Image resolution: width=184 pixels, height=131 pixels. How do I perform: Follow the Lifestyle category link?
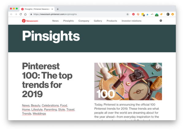click(x=37, y=110)
